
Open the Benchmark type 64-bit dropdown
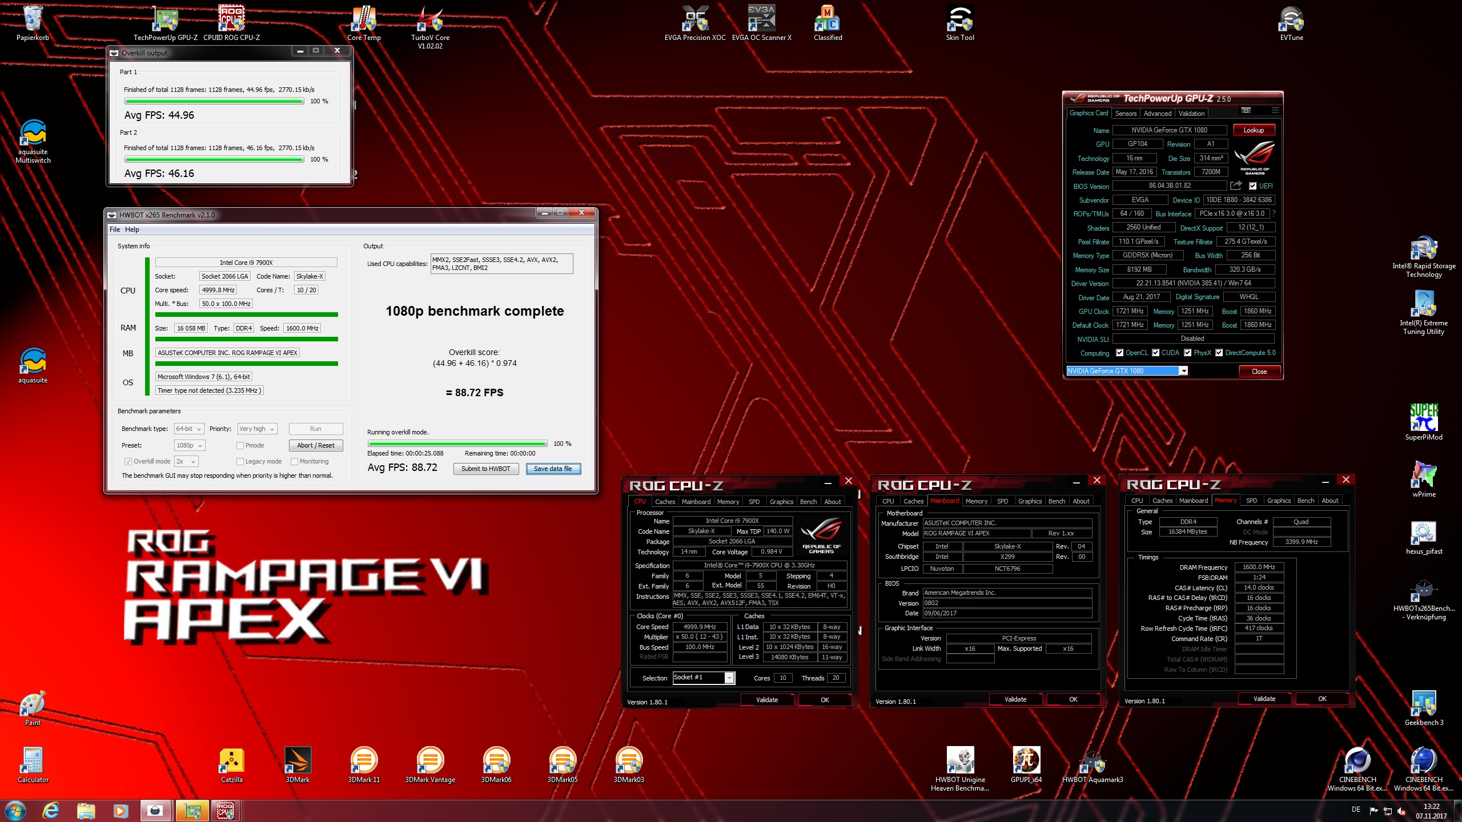click(189, 429)
